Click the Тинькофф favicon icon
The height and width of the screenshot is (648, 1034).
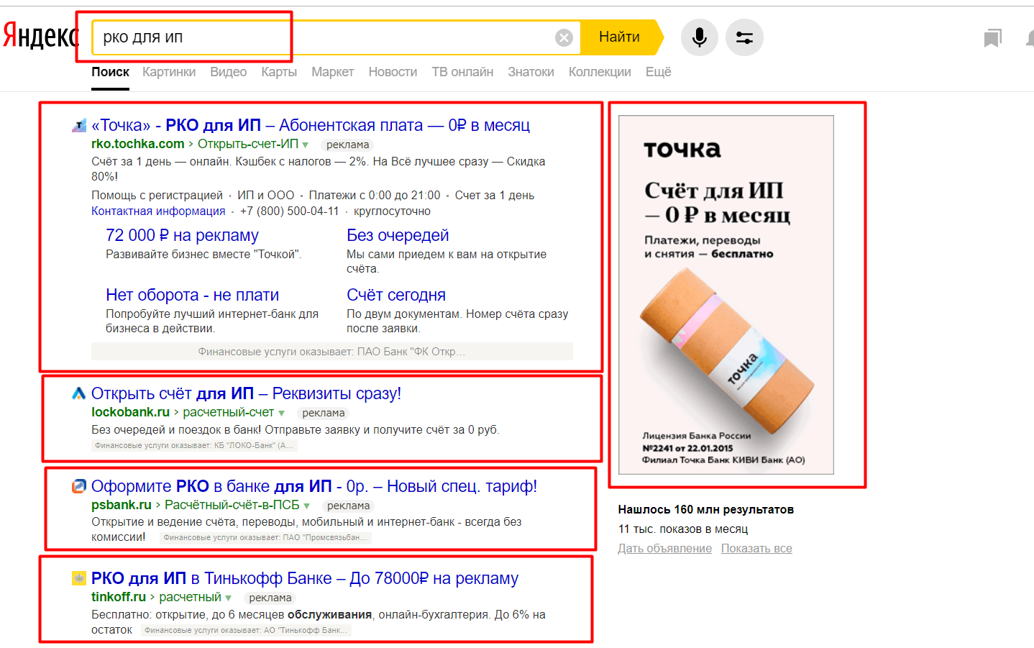pos(79,578)
